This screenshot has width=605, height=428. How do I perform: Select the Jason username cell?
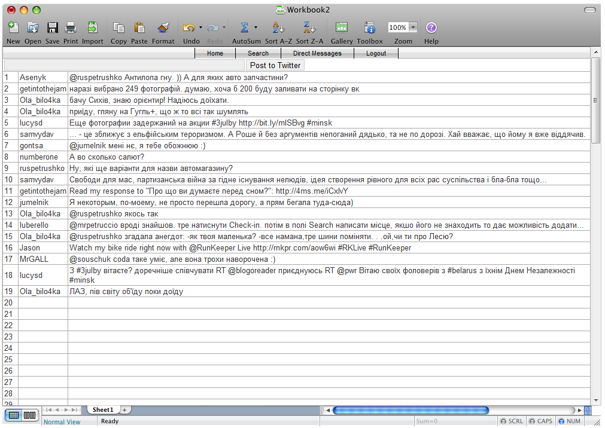click(x=43, y=248)
